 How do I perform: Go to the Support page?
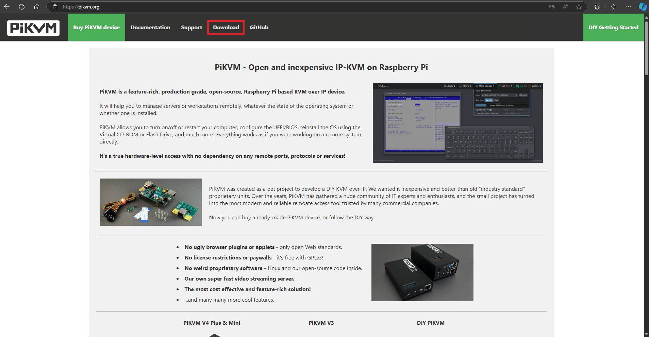click(x=192, y=27)
